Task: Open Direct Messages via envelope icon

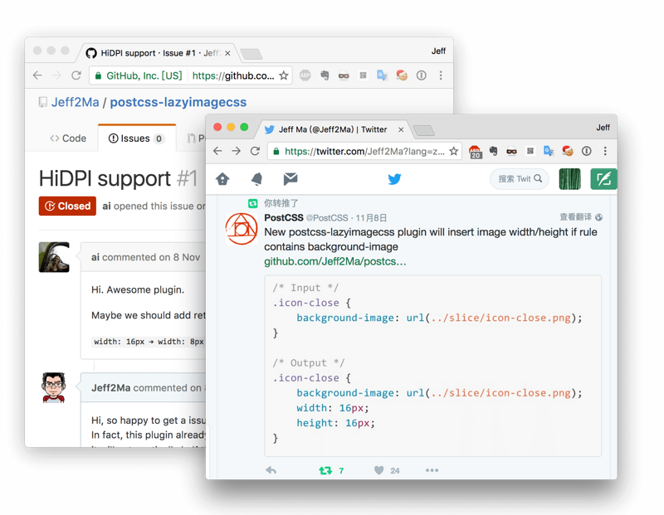Action: click(289, 178)
